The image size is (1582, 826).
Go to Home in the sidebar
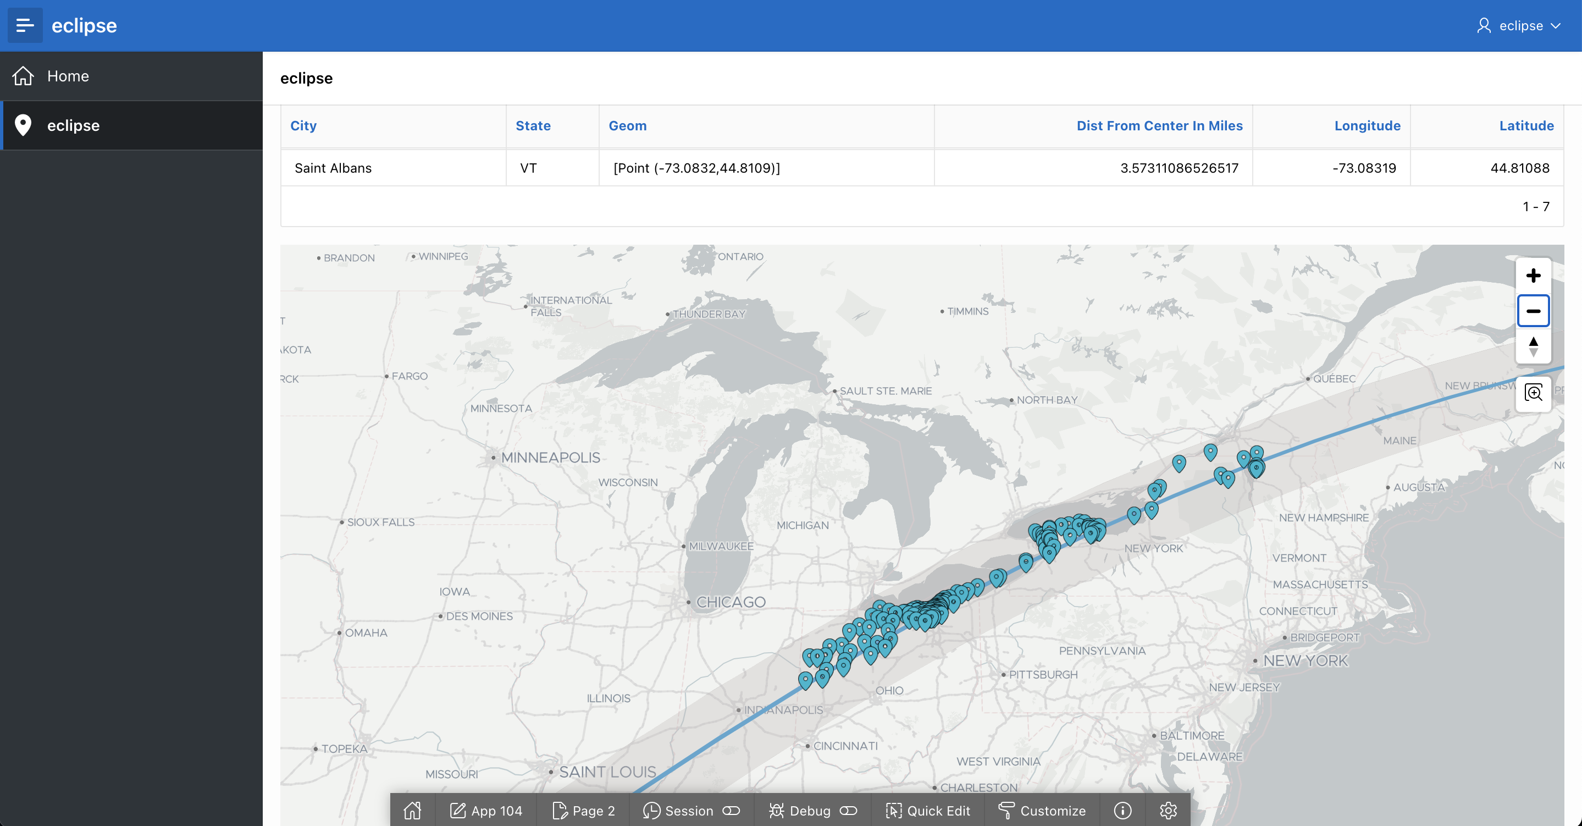click(x=68, y=76)
